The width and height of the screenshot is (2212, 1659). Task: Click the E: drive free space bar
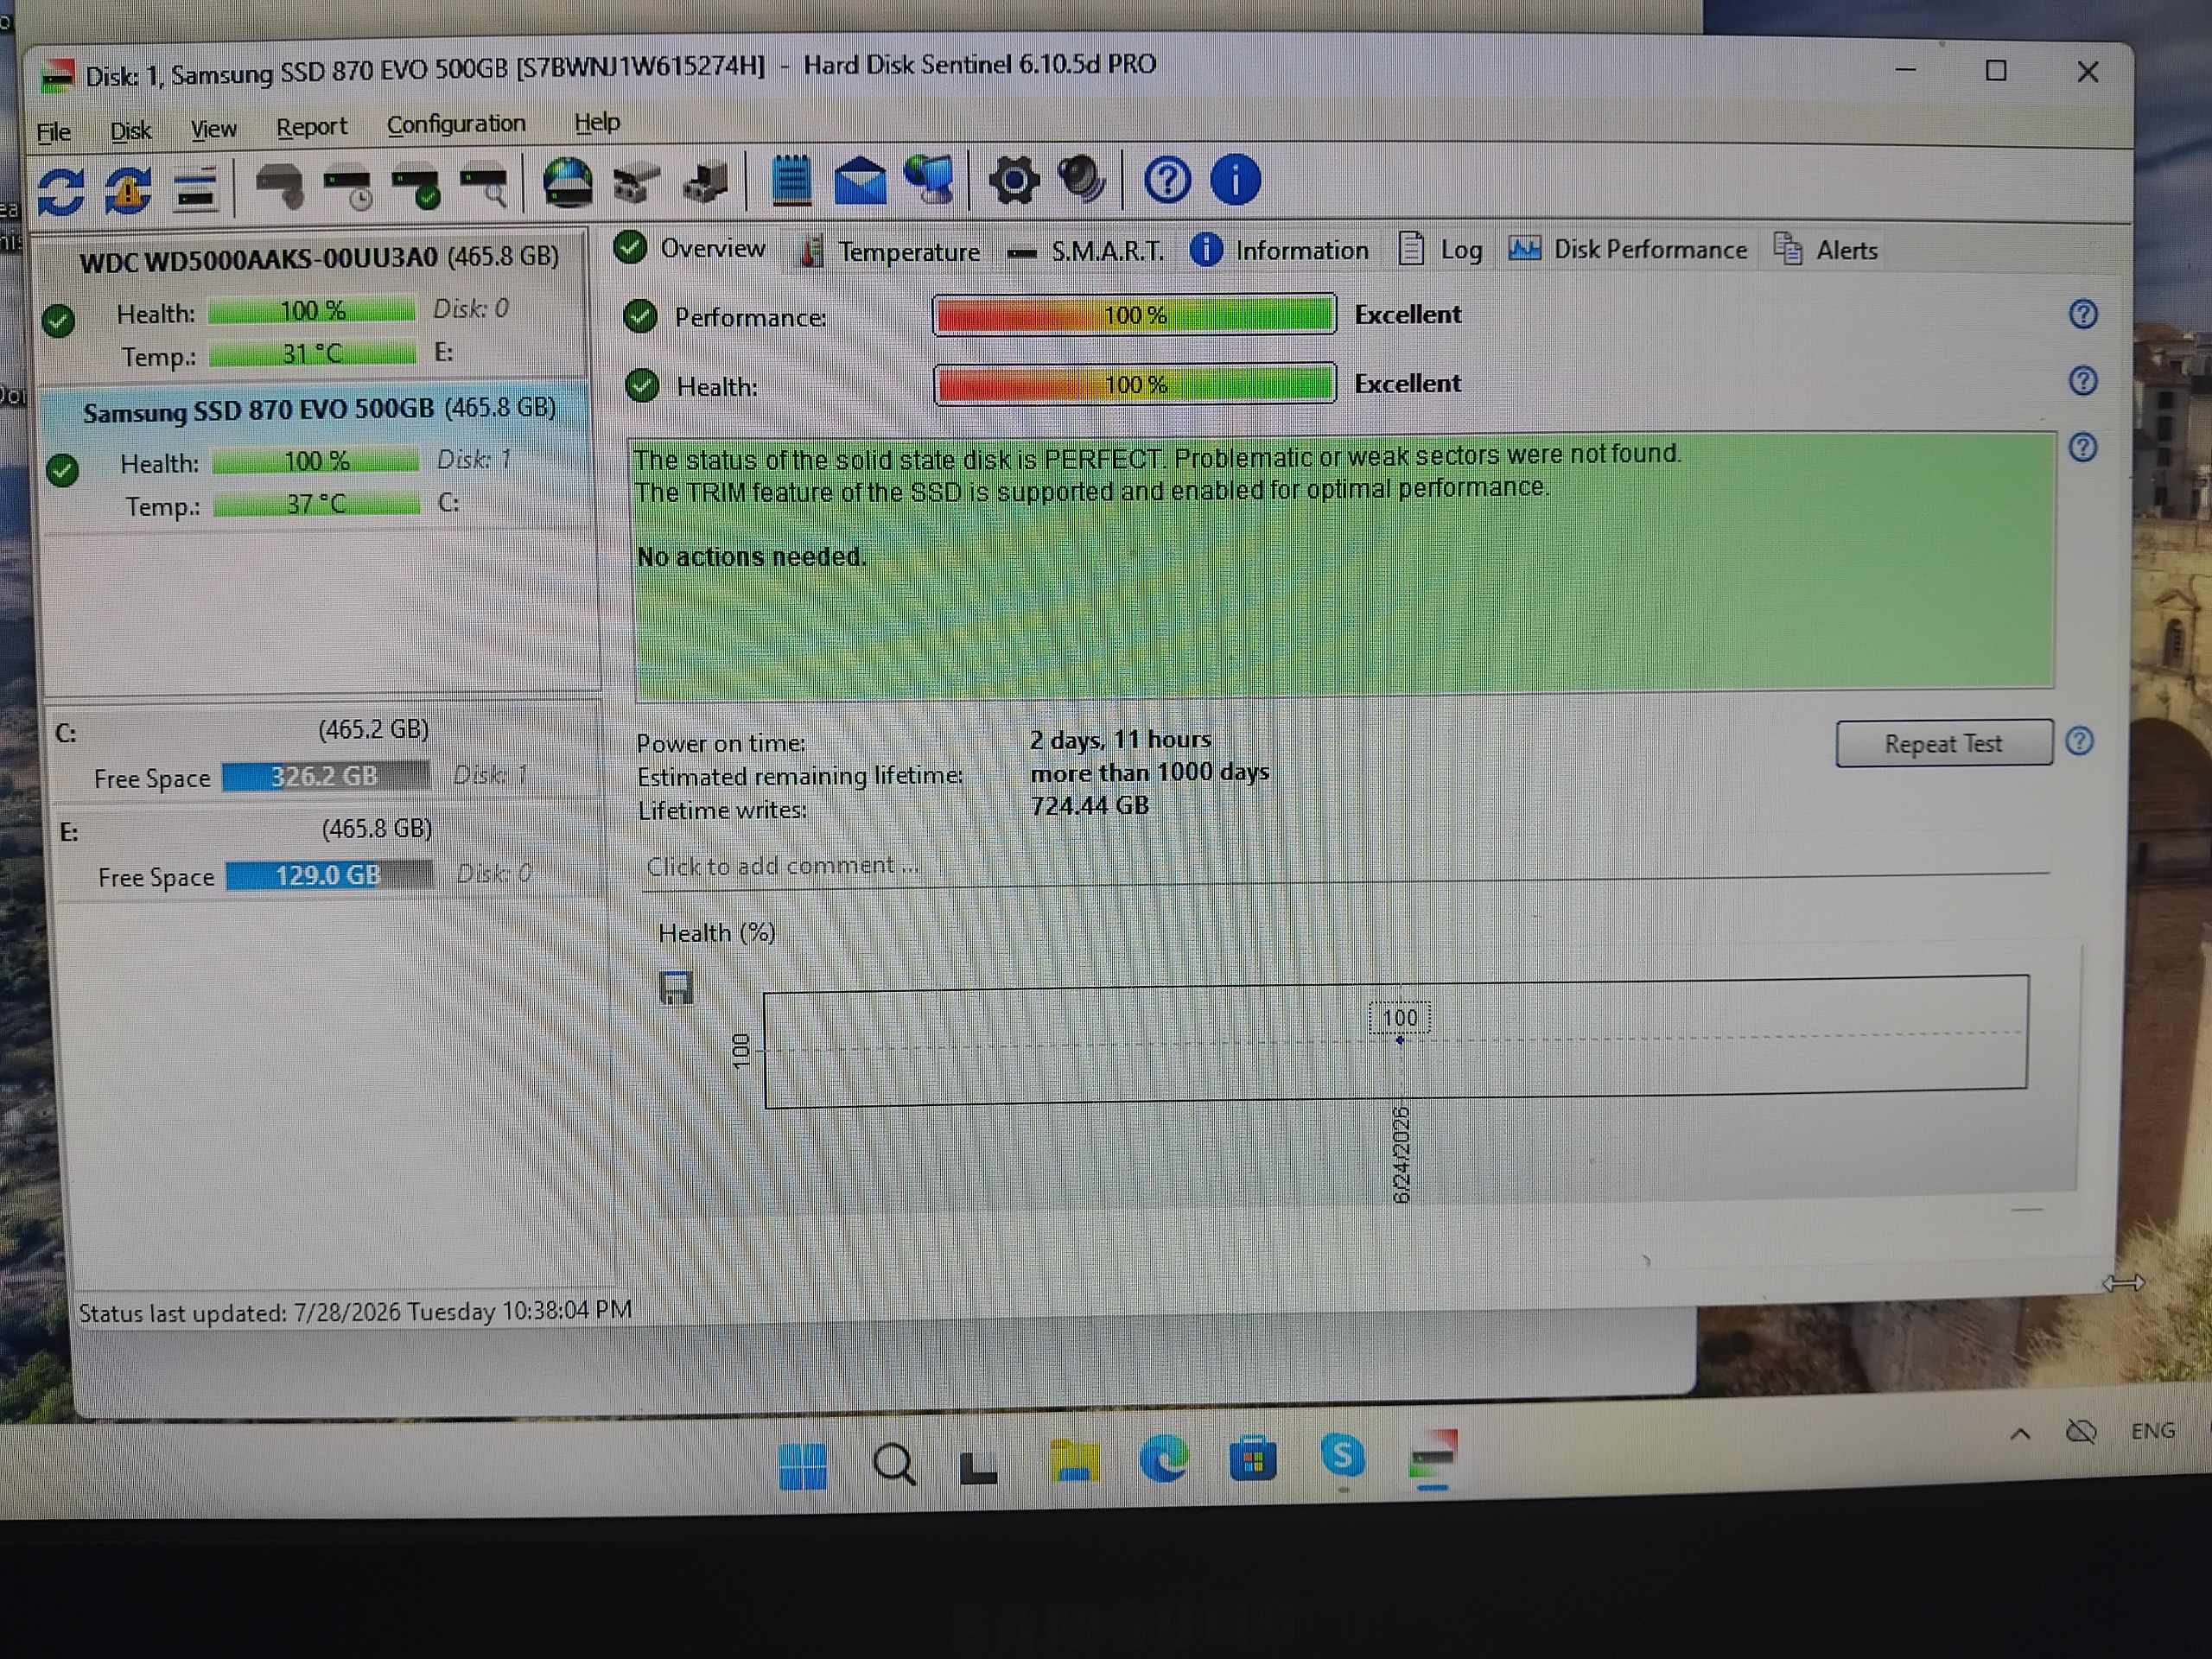pos(329,875)
